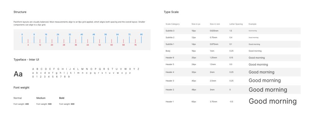Click the Medium font weight label
The width and height of the screenshot is (313, 116).
(x=41, y=98)
